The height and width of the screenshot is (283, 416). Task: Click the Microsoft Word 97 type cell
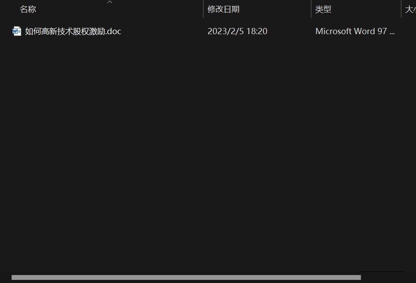tap(355, 31)
